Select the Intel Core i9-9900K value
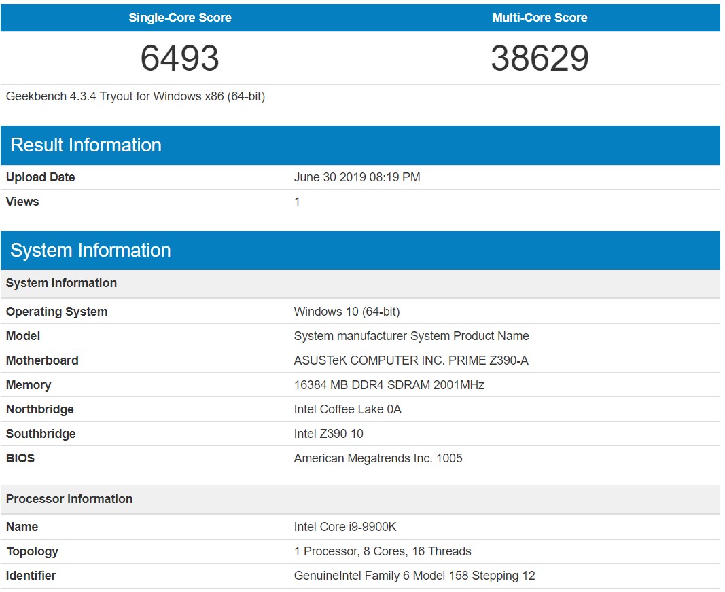This screenshot has height=592, width=725. click(x=345, y=527)
